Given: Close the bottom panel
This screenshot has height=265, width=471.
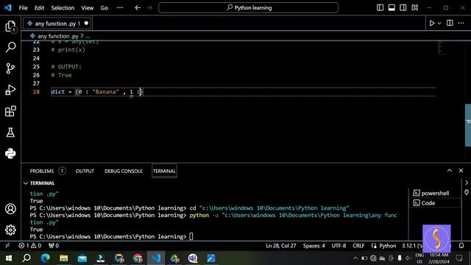Looking at the screenshot, I should tap(461, 170).
